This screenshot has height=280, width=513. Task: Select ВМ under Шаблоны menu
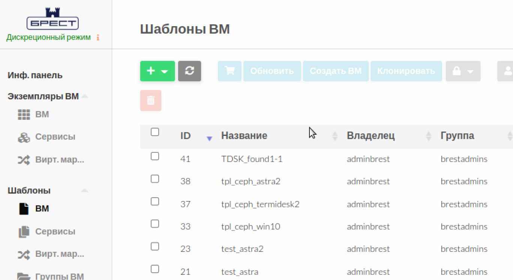tap(42, 209)
